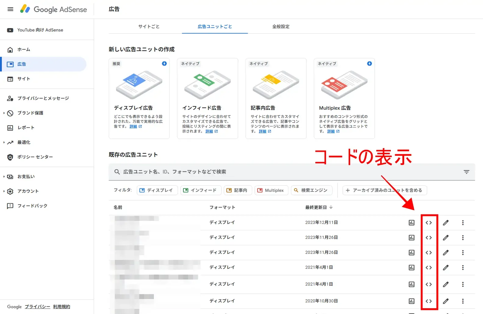Viewport: 483px width, 314px height.
Task: Click the code icon for 2023年12月11日 unit
Action: [x=429, y=223]
